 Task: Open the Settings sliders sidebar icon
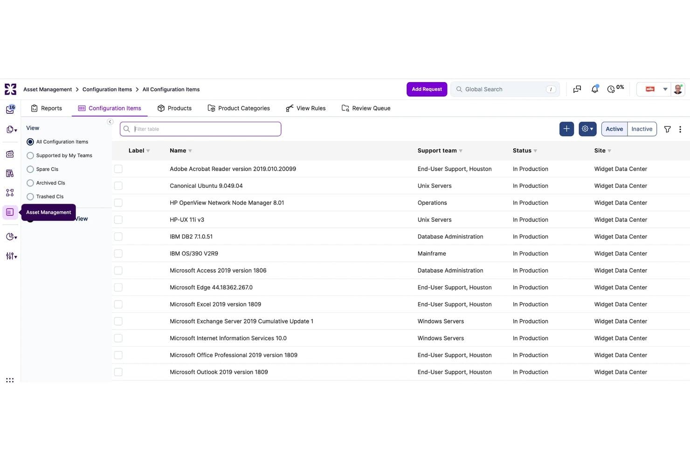11,256
